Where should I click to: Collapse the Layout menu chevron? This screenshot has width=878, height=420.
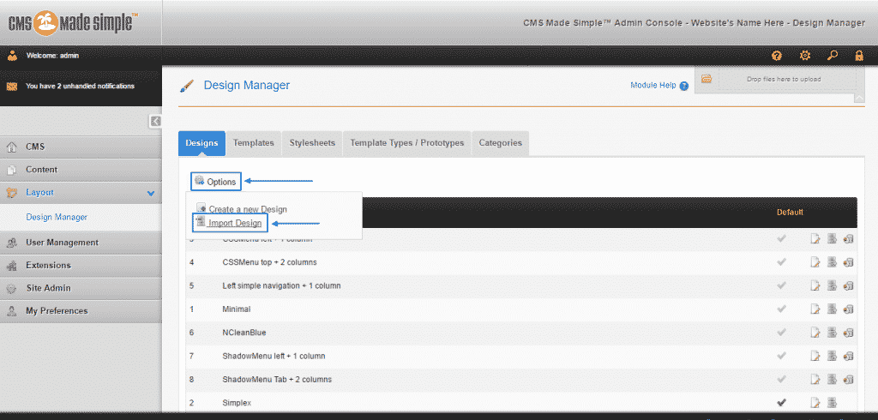151,193
